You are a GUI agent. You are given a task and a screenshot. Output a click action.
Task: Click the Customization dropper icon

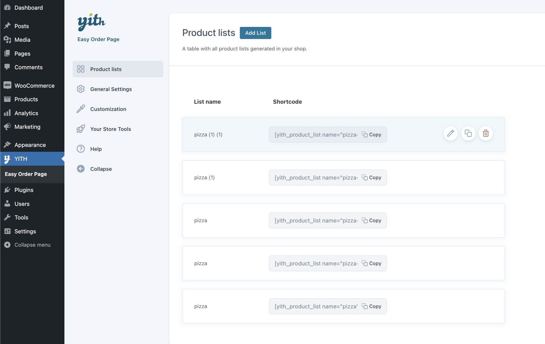[81, 109]
